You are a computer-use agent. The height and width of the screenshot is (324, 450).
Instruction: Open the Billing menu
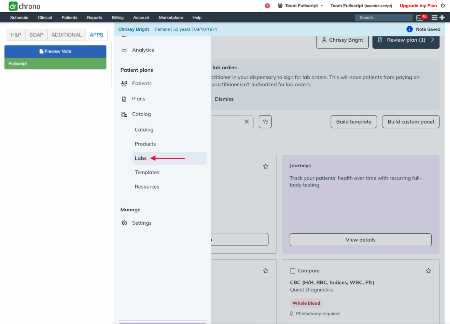pos(118,17)
